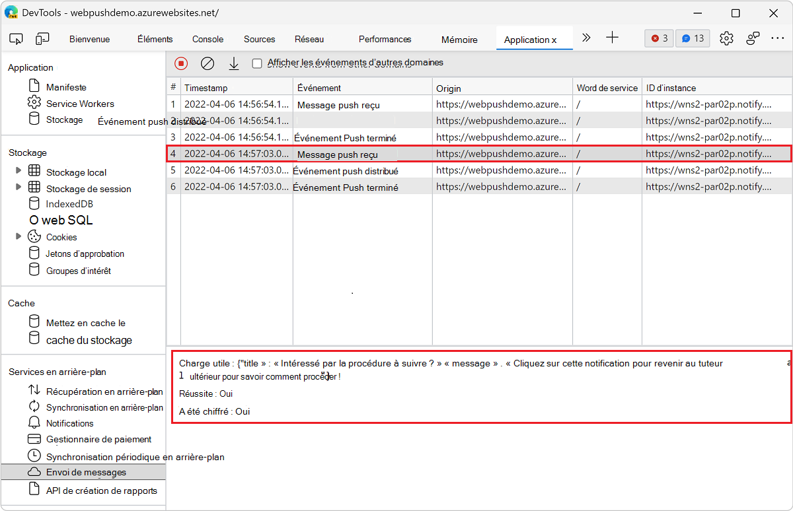
Task: Select row 1 Message push reçu
Action: [480, 104]
